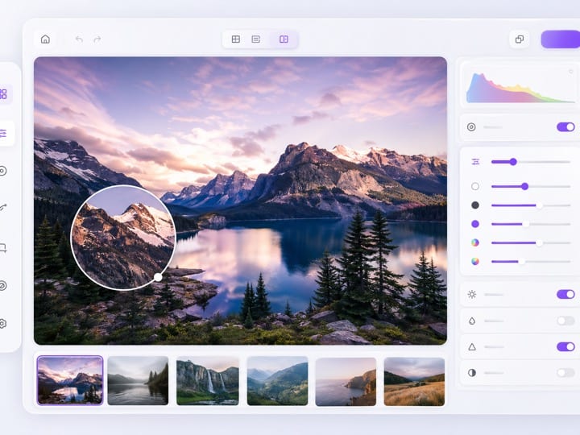Viewport: 580px width, 435px height.
Task: Click the water droplet icon
Action: point(472,321)
